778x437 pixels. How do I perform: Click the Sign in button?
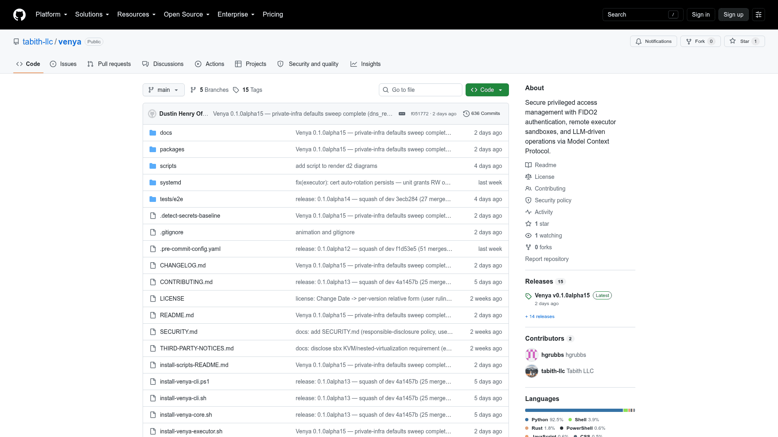701,15
